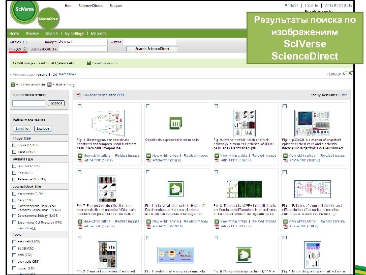This screenshot has width=366, height=275.
Task: Go to the Hub link at top
Action: click(68, 6)
